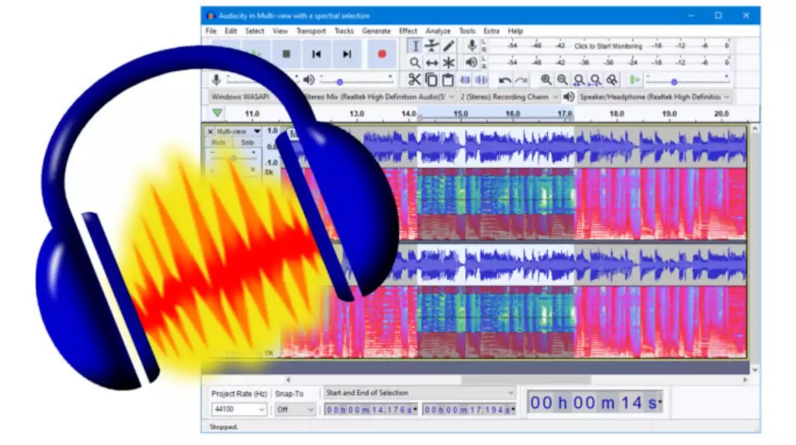Click the Play-at-Speed slider handle

[x=674, y=82]
